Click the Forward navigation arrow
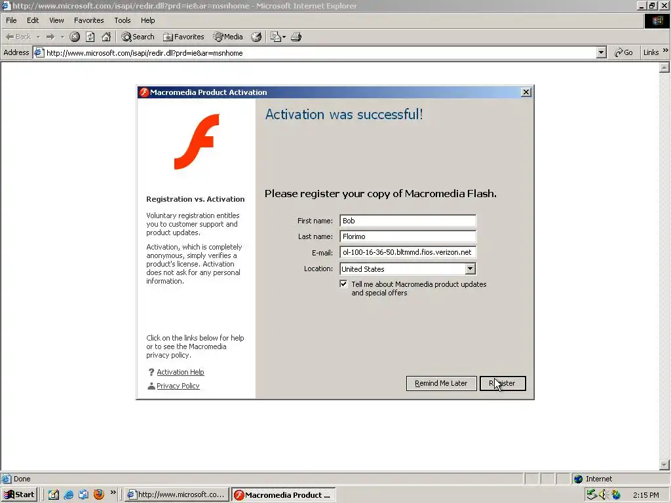Viewport: 671px width, 503px height. click(50, 37)
